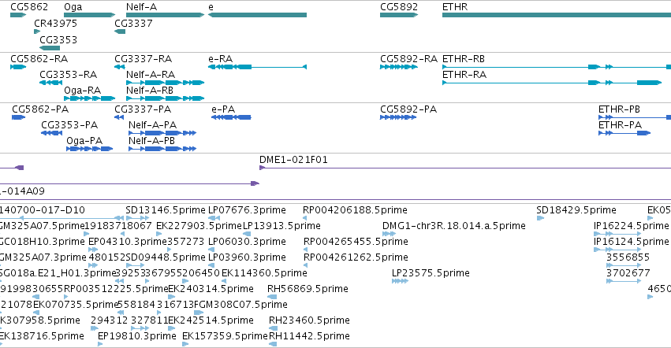This screenshot has width=671, height=348.
Task: Click the e-RA transcript
Action: pyautogui.click(x=257, y=67)
